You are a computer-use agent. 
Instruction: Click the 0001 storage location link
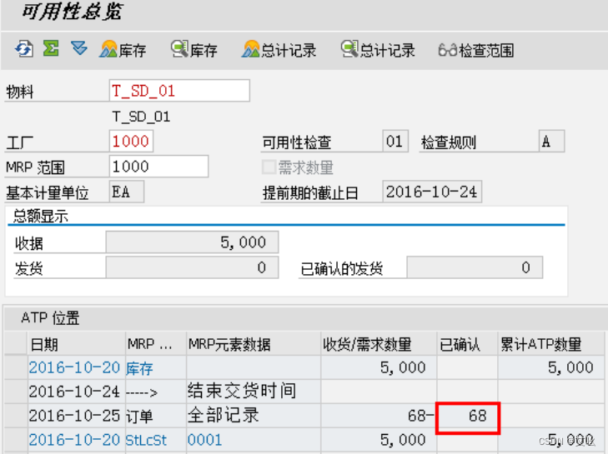click(x=204, y=440)
